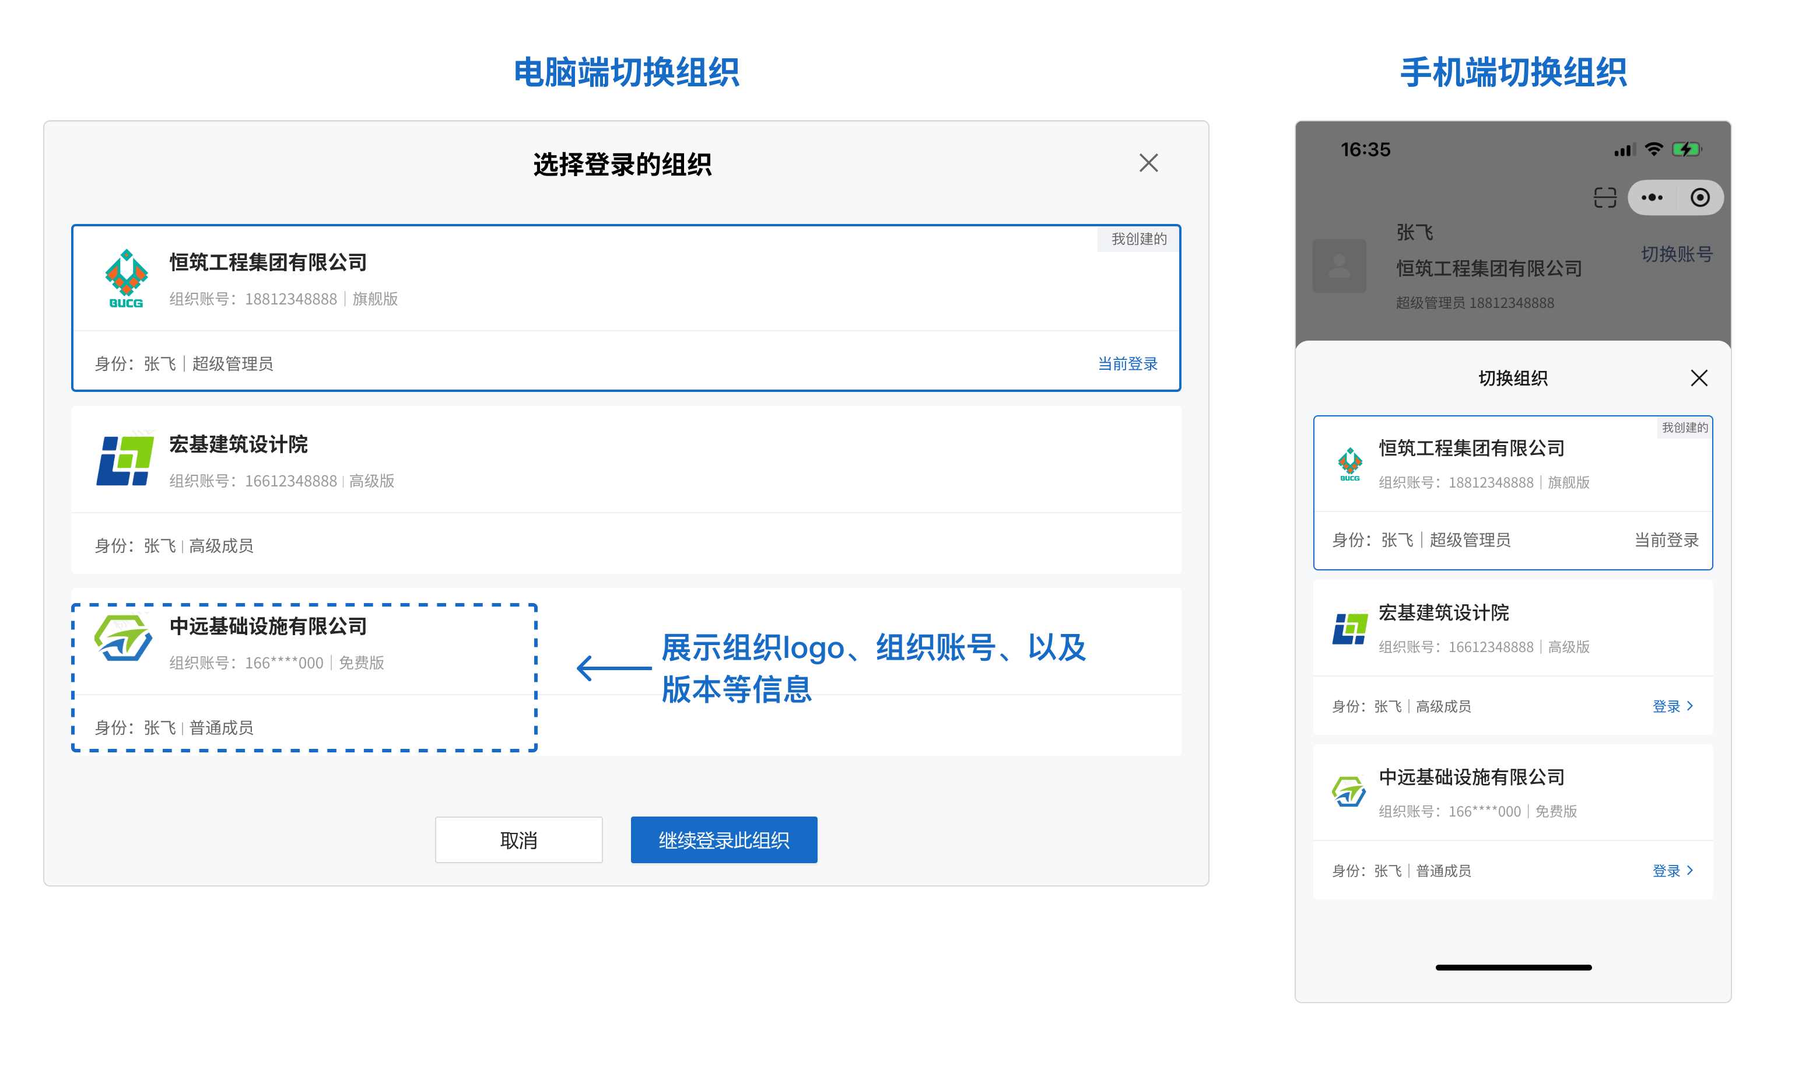Viewport: 1795px width, 1065px height.
Task: Click the 宏基建筑设计院 logo in desktop list
Action: click(125, 460)
